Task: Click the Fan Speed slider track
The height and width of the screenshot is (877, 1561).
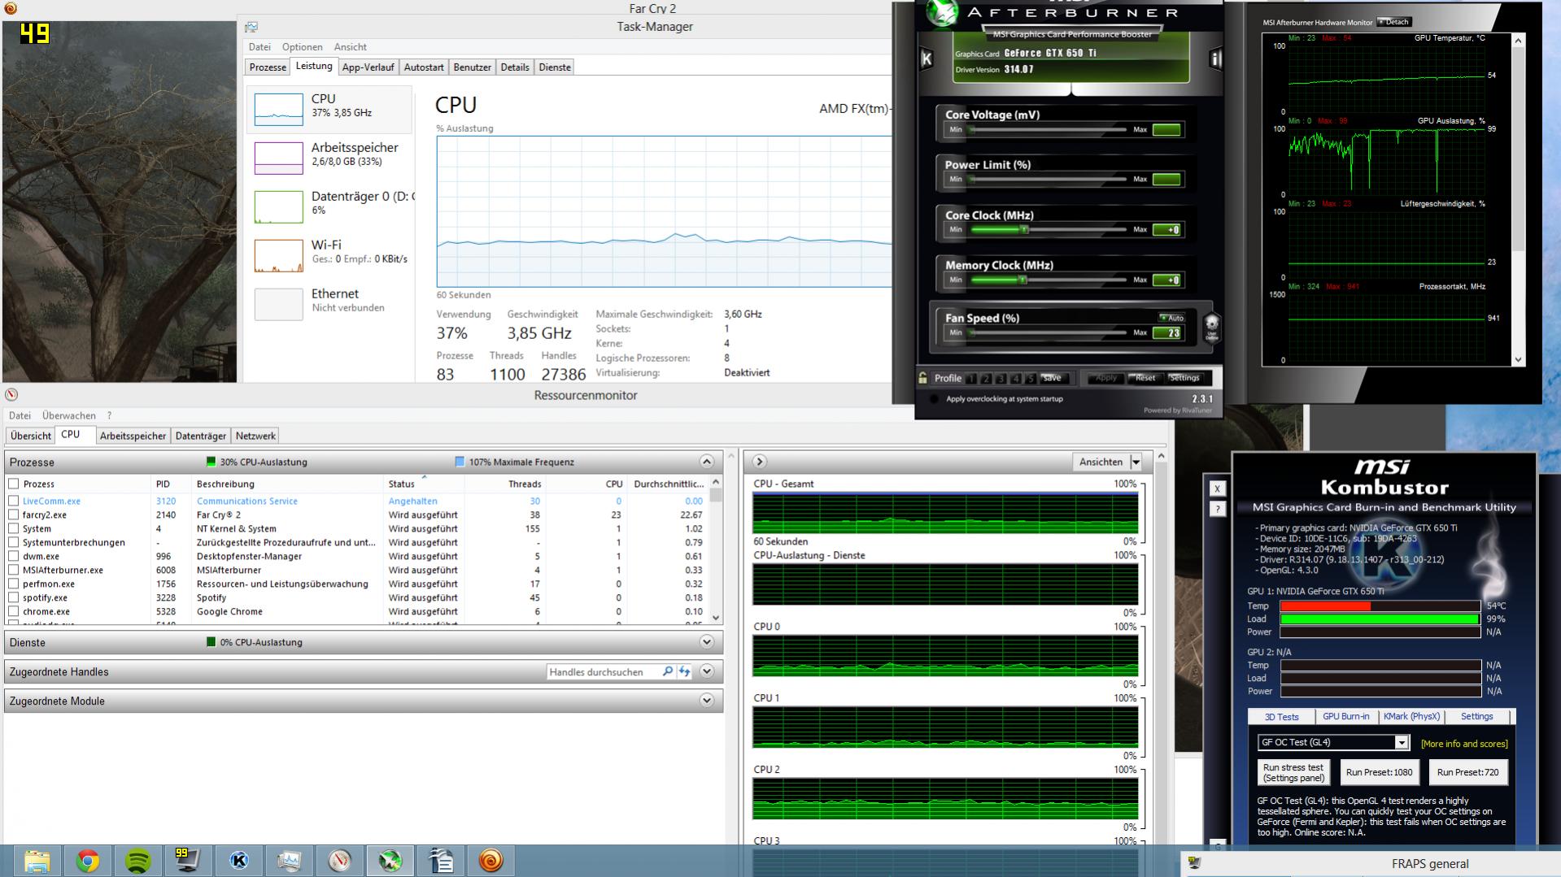Action: click(1048, 332)
